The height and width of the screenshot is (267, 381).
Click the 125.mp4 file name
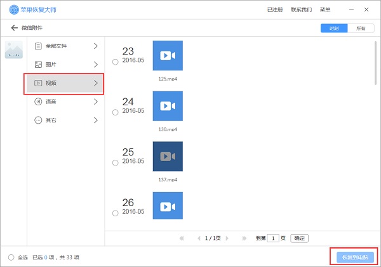[x=168, y=79]
